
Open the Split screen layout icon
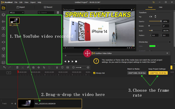coord(3,62)
